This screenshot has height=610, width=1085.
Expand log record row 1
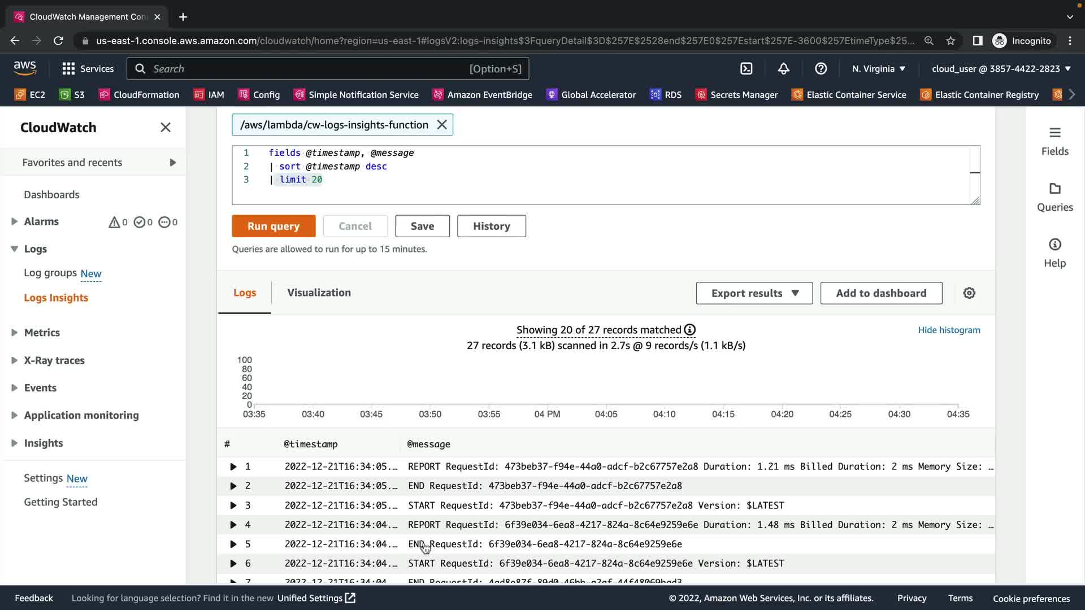233,467
